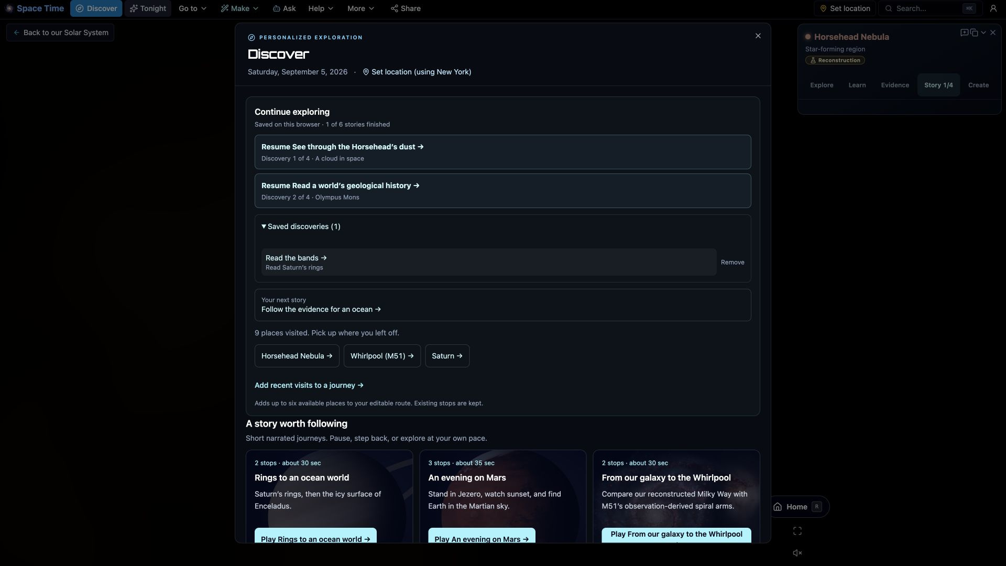Image resolution: width=1006 pixels, height=566 pixels.
Task: Click the Home button
Action: pos(799,507)
